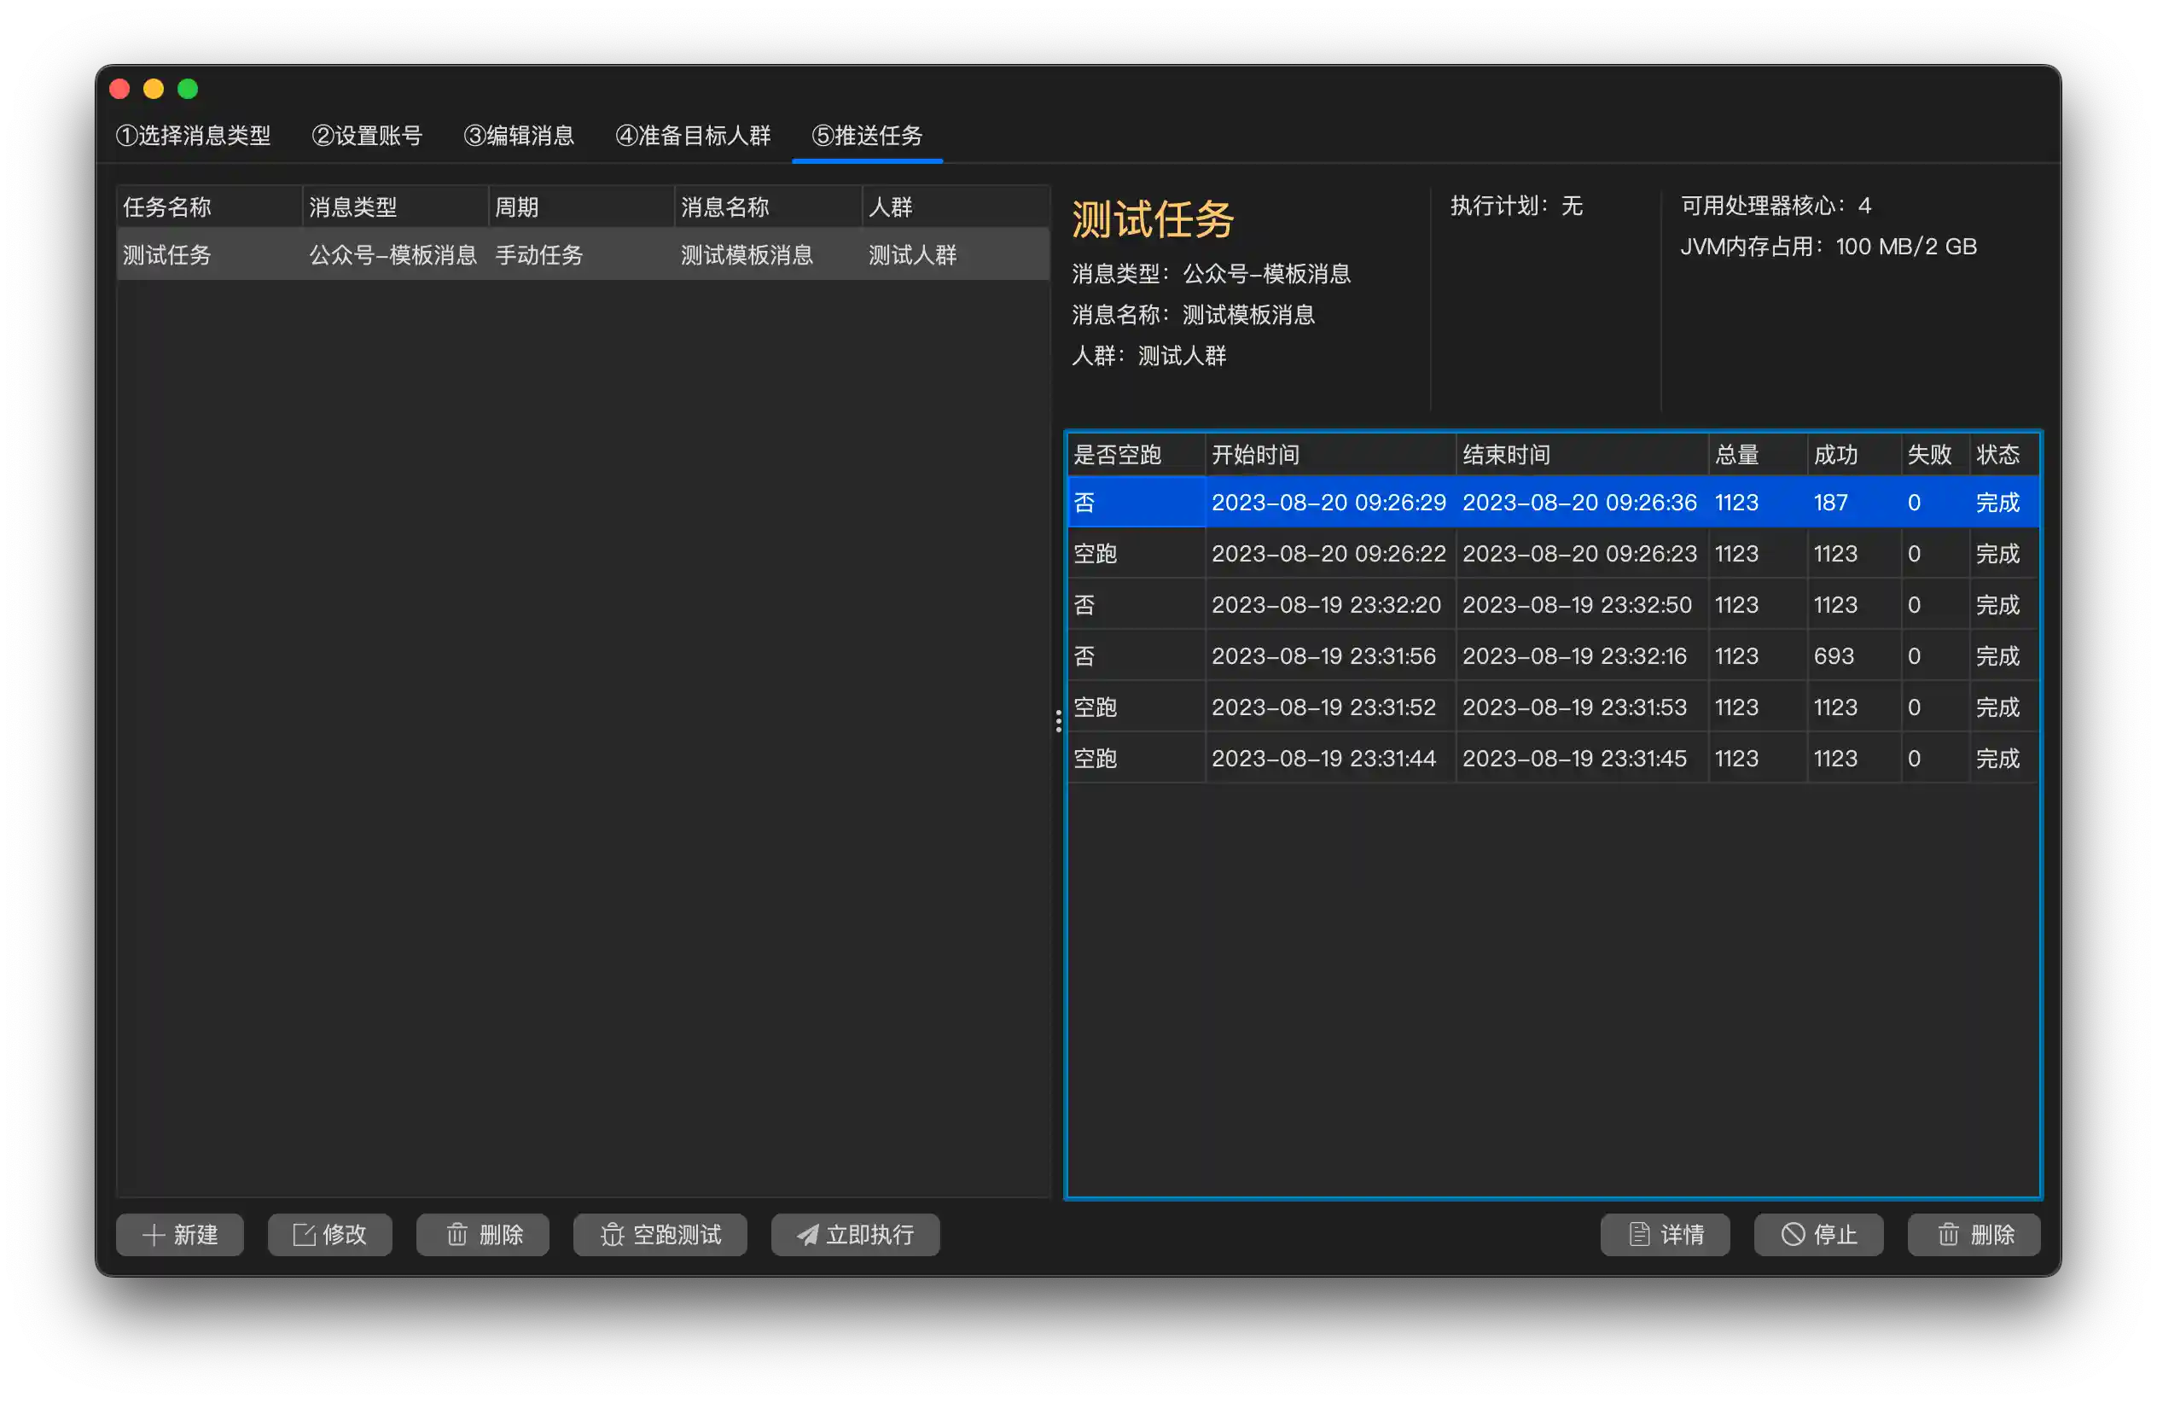Viewport: 2157px width, 1403px height.
Task: Click trash icon on right 删除 button
Action: point(1948,1234)
